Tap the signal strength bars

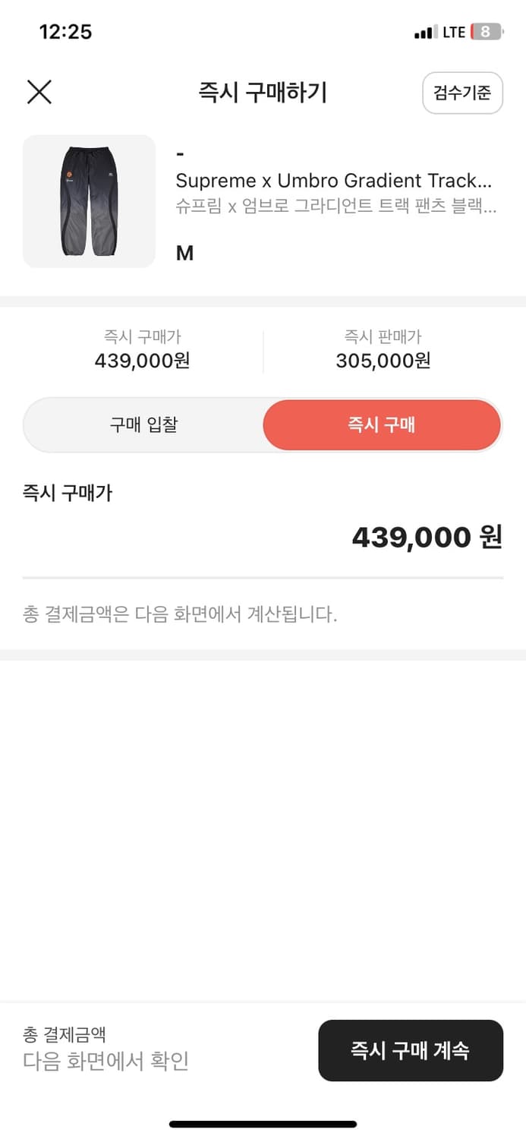click(x=426, y=32)
